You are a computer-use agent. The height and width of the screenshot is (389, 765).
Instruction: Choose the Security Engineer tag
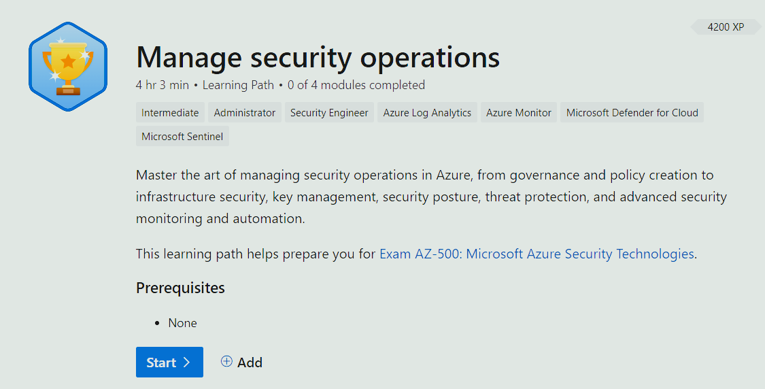(329, 113)
